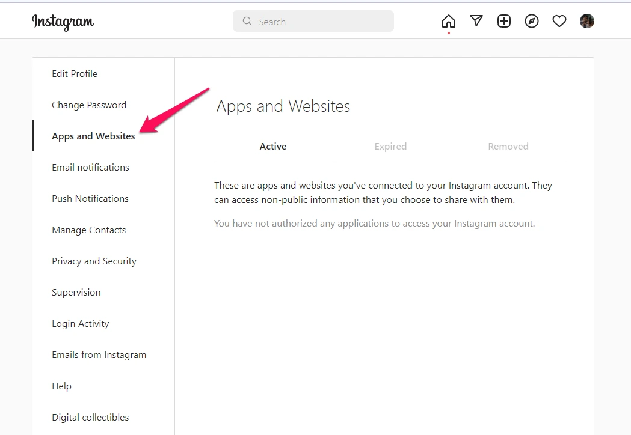Open Direct Messages paper plane icon

click(476, 22)
